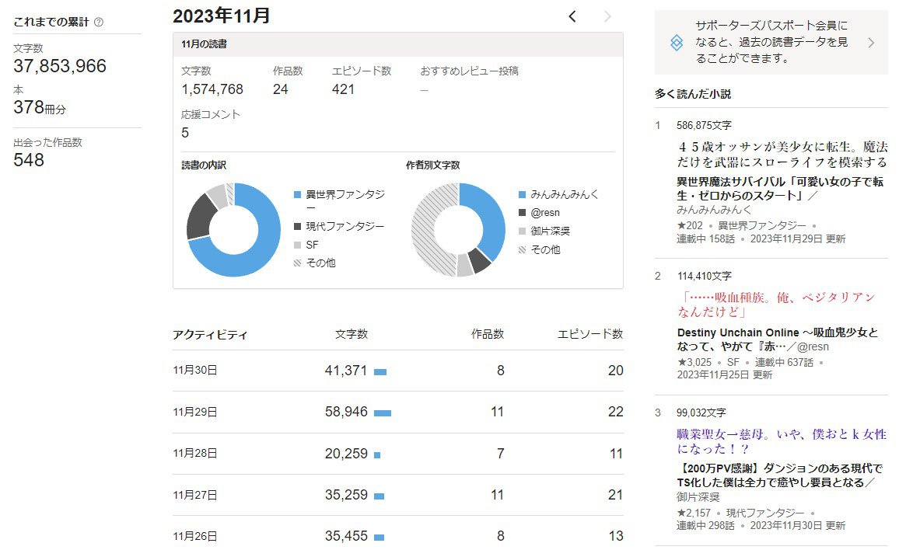Click the dark 現代ファンタジー legend square
The height and width of the screenshot is (557, 899).
pos(298,227)
